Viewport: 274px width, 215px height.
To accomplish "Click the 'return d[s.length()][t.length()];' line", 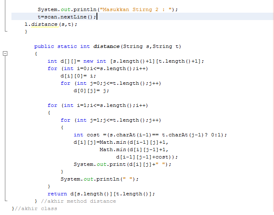I will tap(101, 194).
